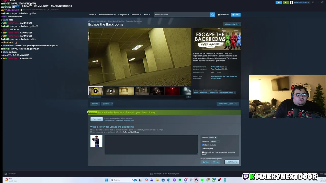The height and width of the screenshot is (183, 326).
Task: Open the Wishlist star link
Action: point(223,14)
